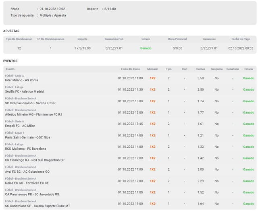Click the green Ganado status in Apuestas table
The width and height of the screenshot is (258, 211).
[146, 48]
